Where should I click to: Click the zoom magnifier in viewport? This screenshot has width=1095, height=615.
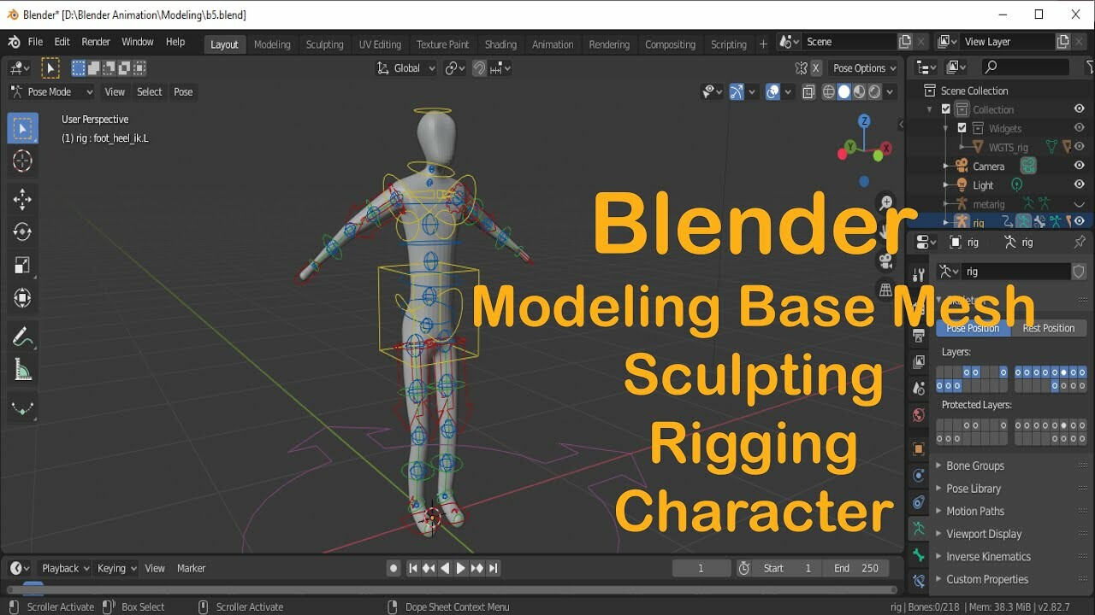pyautogui.click(x=886, y=203)
